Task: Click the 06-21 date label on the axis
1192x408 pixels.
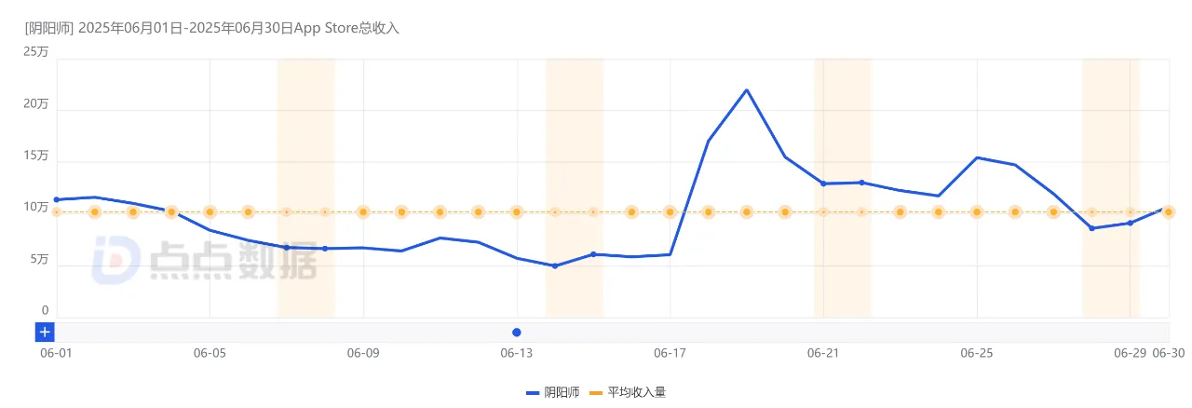Action: 823,354
